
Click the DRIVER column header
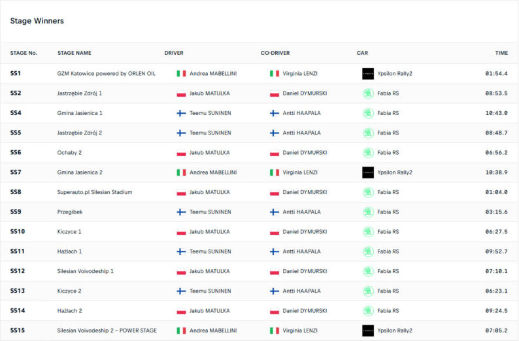[174, 53]
